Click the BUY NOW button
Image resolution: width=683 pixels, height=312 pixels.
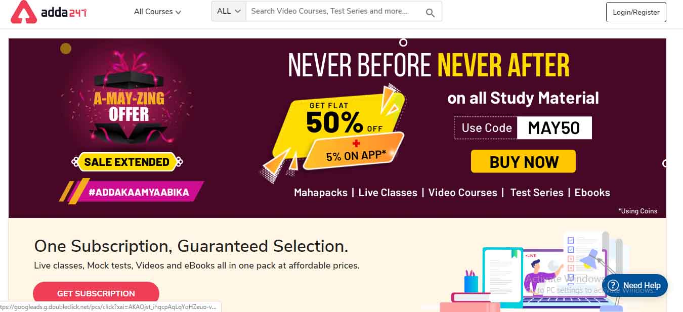pos(524,161)
